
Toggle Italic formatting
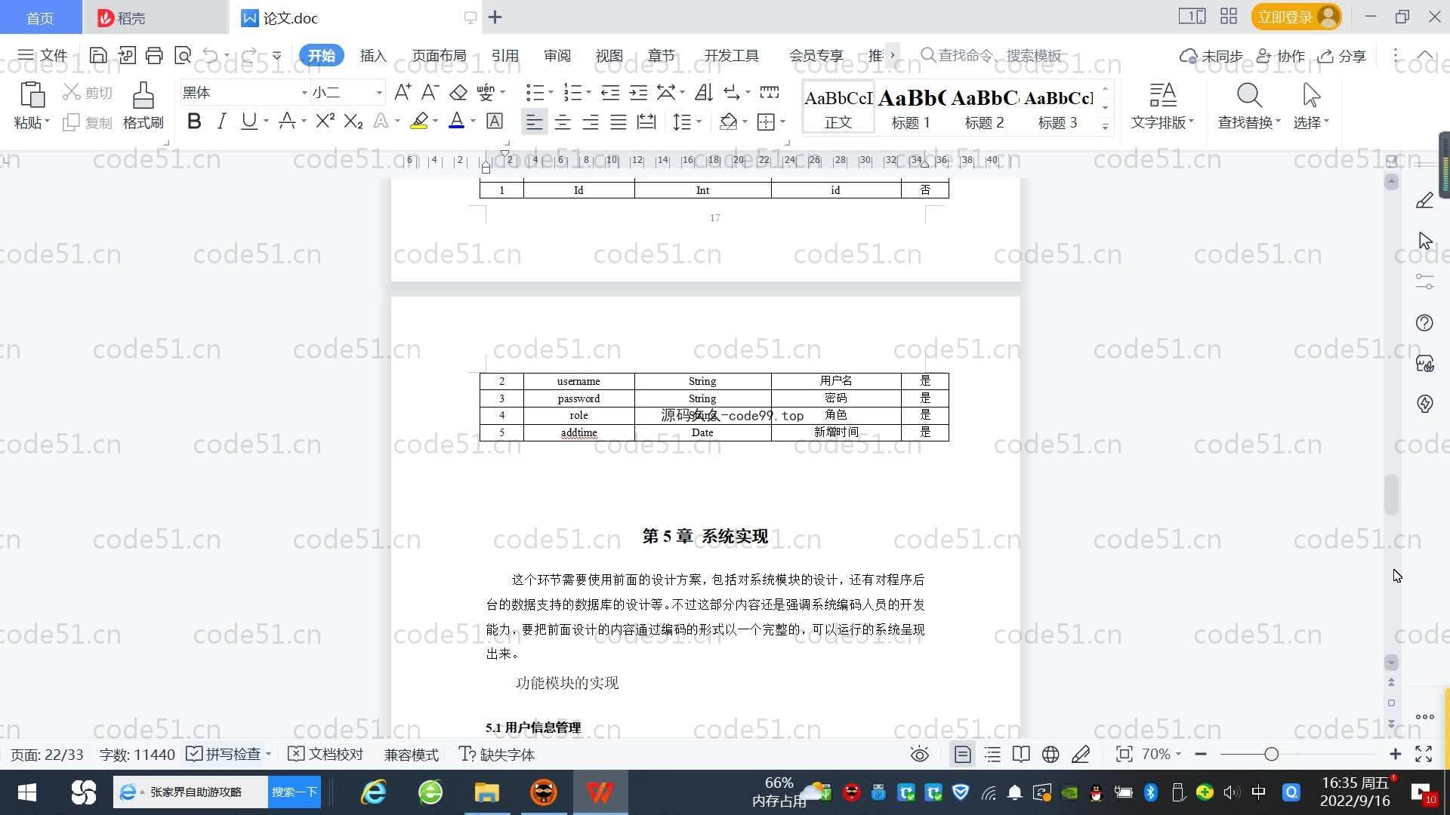221,121
